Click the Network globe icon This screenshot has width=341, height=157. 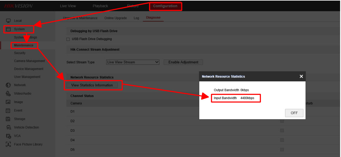(x=8, y=85)
